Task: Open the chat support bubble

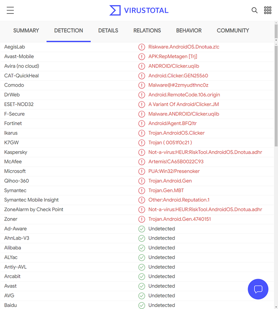Action: click(x=258, y=289)
